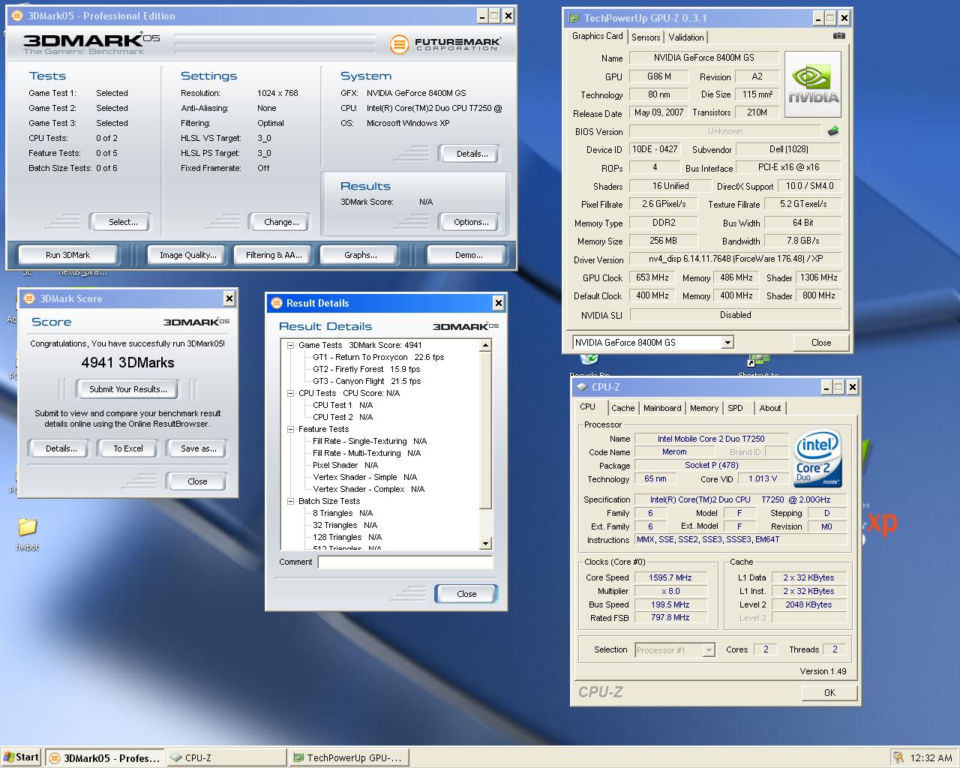
Task: Click the GPU-Z title bar icon
Action: [574, 18]
